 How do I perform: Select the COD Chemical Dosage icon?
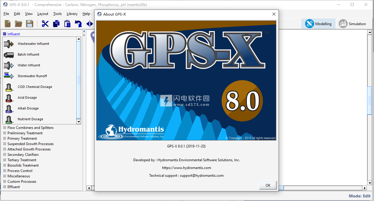(x=9, y=87)
